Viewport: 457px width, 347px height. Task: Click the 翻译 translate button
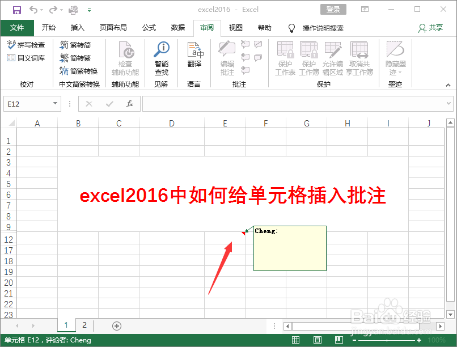click(x=194, y=55)
